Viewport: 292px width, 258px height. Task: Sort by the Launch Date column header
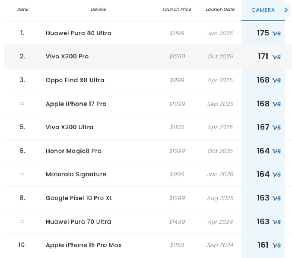tap(220, 9)
